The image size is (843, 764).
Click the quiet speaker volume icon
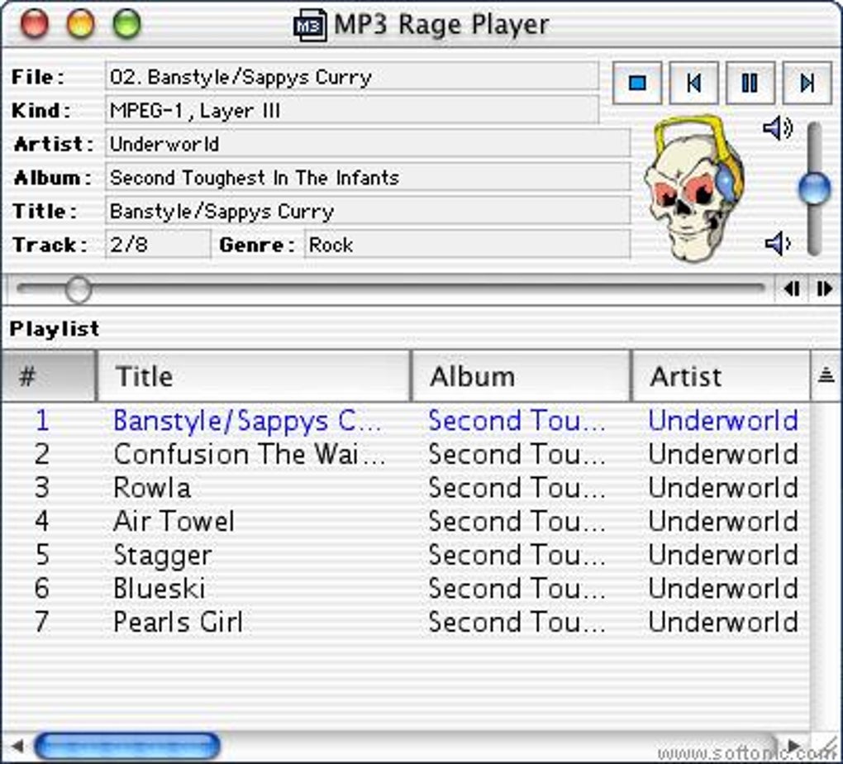coord(778,243)
